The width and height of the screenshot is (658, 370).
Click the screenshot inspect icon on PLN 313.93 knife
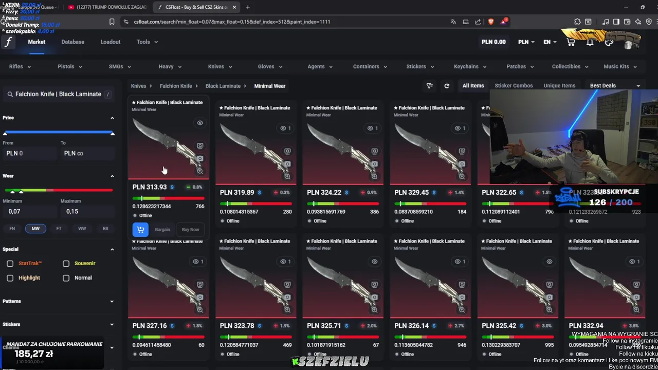coord(200,146)
